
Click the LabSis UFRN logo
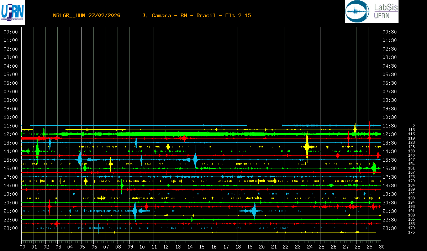click(371, 12)
